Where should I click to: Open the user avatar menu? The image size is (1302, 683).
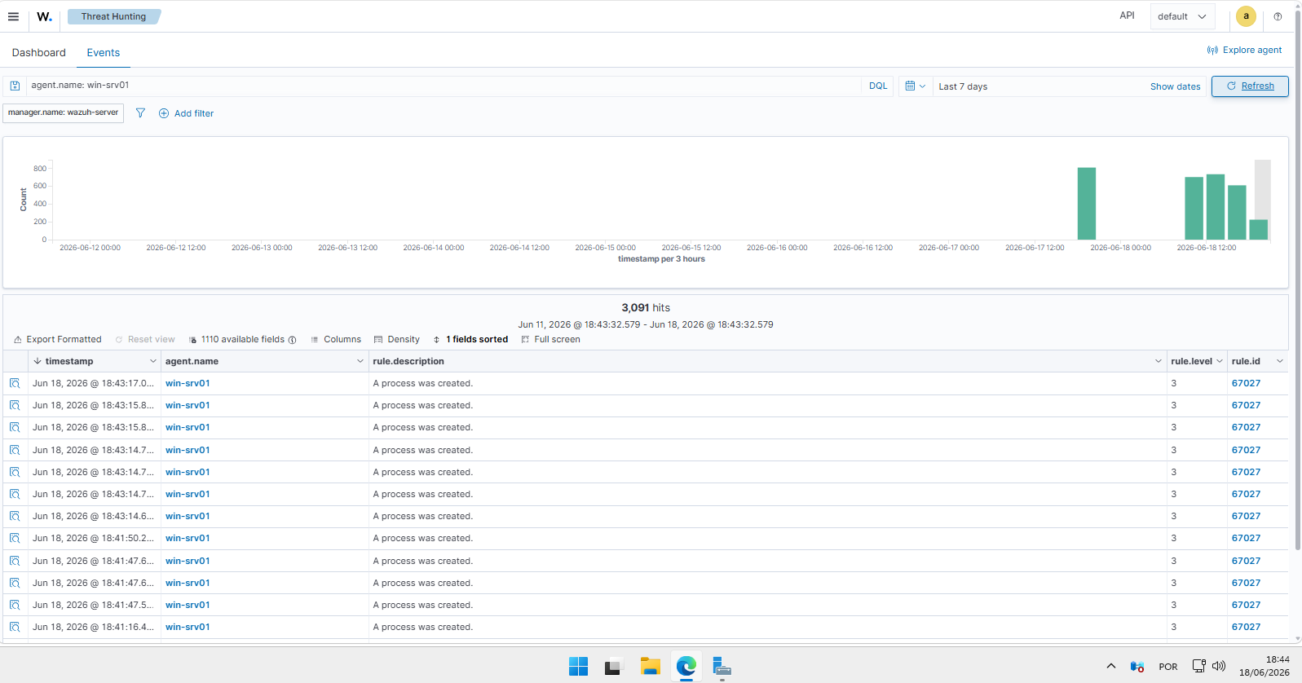coord(1246,16)
